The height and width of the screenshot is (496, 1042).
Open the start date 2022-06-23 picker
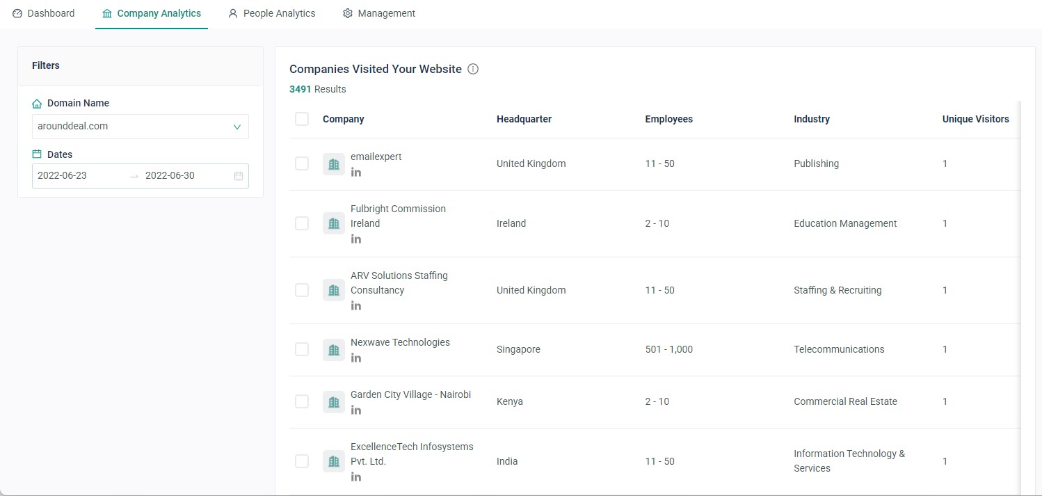[63, 175]
